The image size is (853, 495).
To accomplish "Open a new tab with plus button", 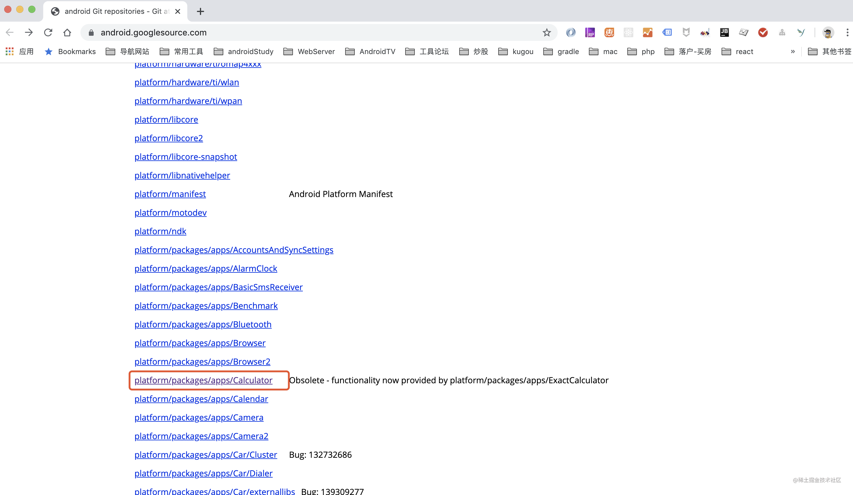I will tap(200, 11).
